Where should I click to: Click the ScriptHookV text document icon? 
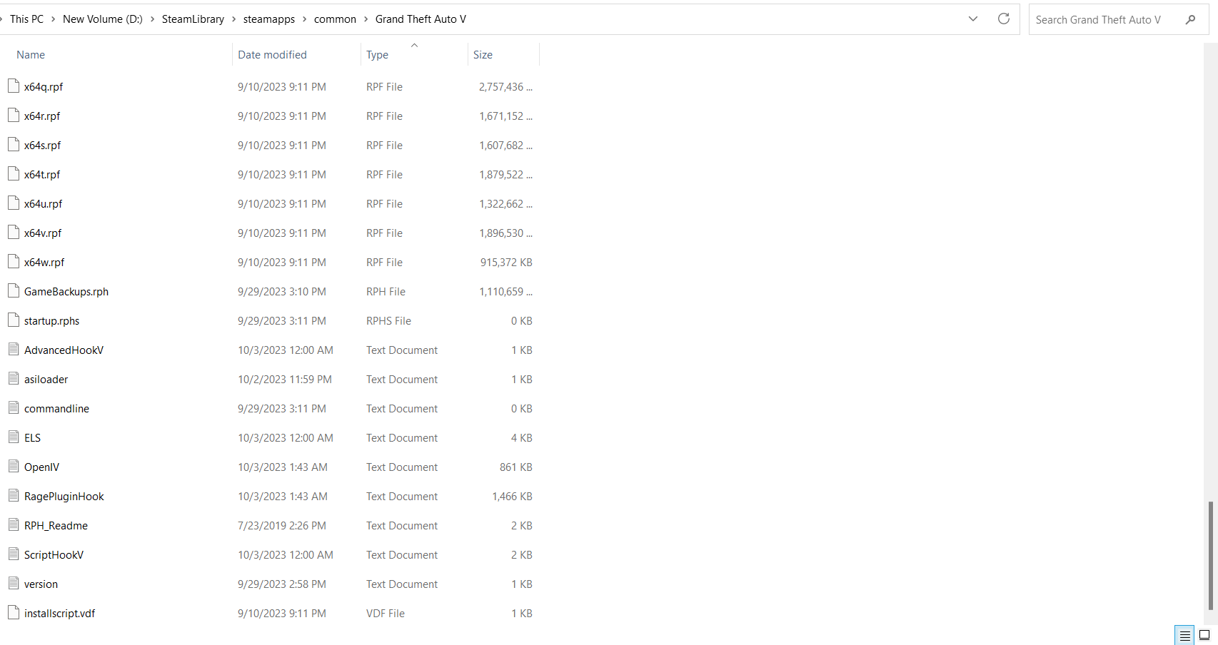14,554
